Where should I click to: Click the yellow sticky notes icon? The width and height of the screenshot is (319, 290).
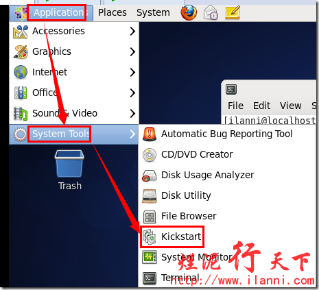coord(233,12)
